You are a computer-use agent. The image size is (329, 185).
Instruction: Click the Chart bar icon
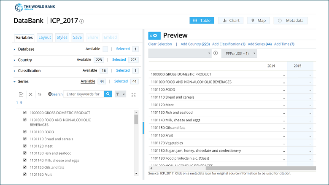click(224, 21)
